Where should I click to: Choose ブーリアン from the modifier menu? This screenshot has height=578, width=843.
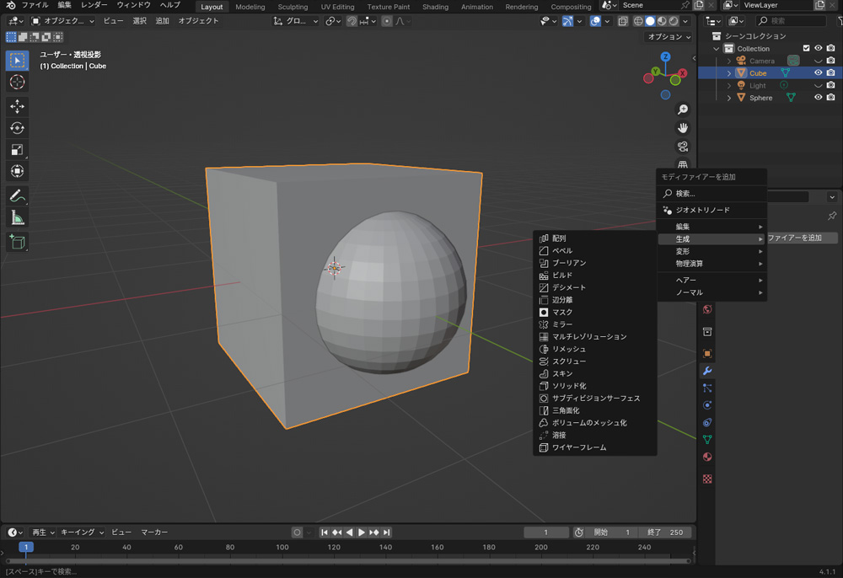pos(569,263)
